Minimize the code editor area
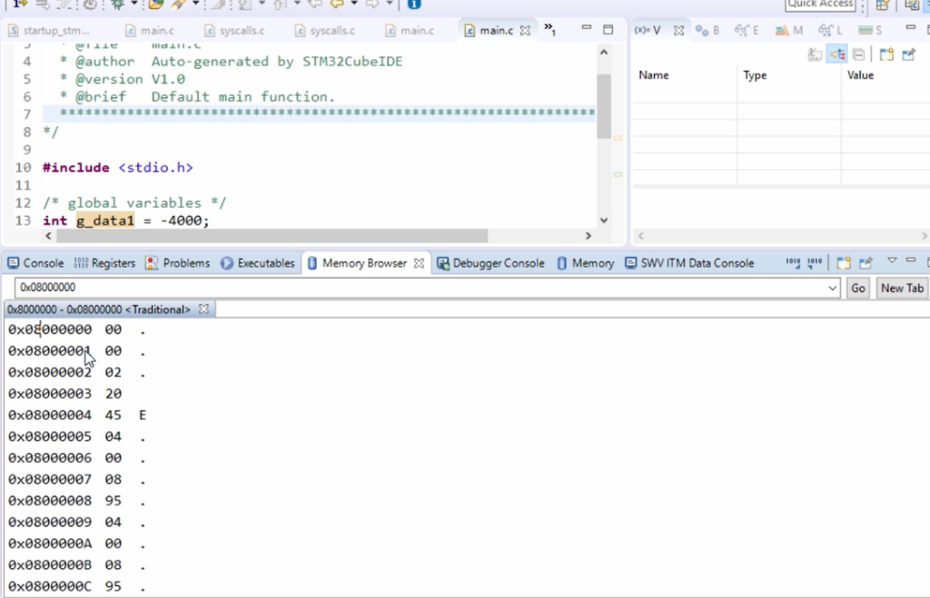This screenshot has width=930, height=598. click(x=587, y=28)
